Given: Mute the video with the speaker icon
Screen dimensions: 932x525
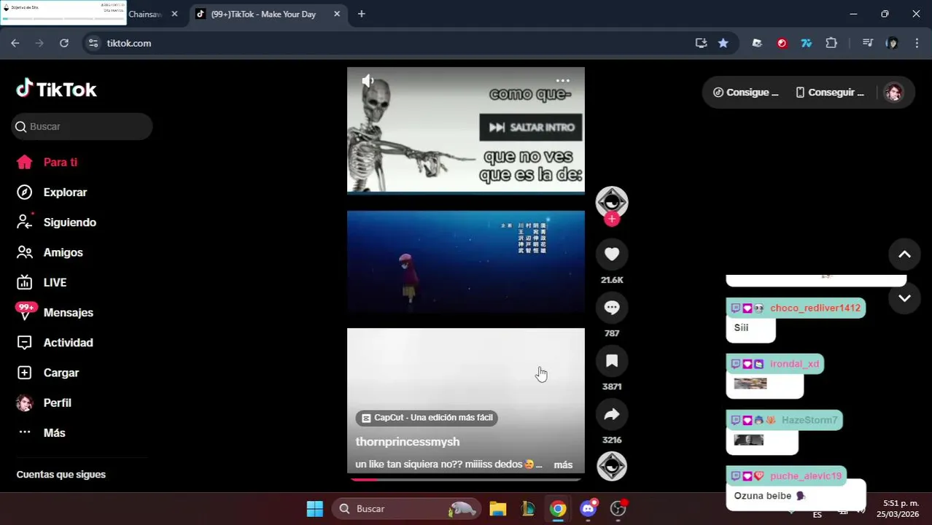Looking at the screenshot, I should click(368, 81).
